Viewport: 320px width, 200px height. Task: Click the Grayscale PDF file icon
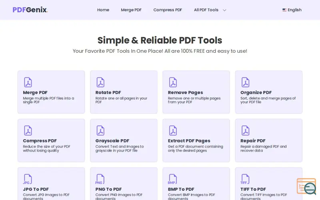point(100,131)
